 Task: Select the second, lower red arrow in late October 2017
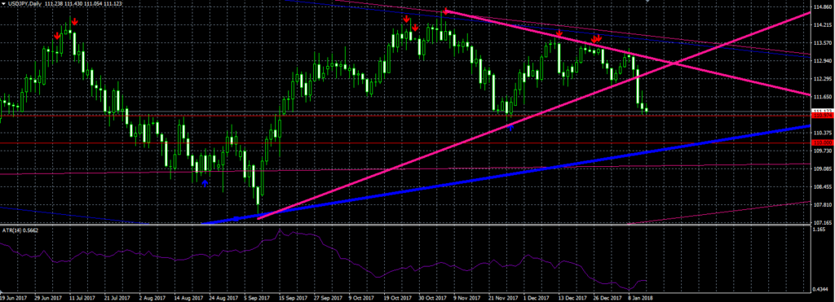pyautogui.click(x=415, y=27)
